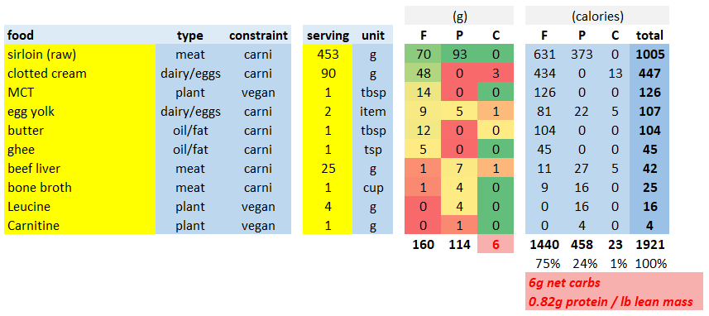Image resolution: width=709 pixels, height=316 pixels.
Task: Click the clotted cream serving value 90
Action: 328,74
